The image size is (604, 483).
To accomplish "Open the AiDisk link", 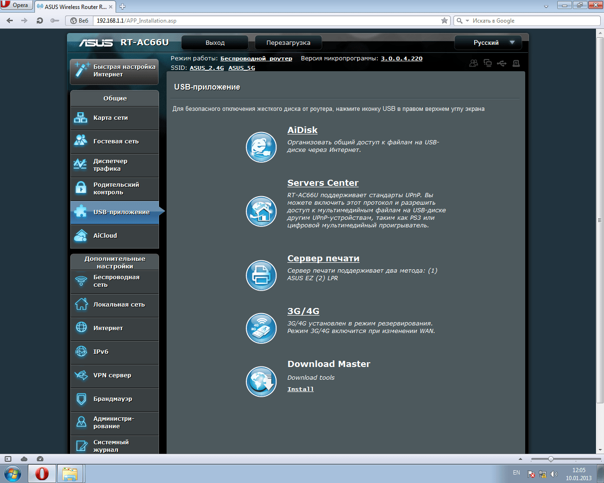I will [302, 130].
